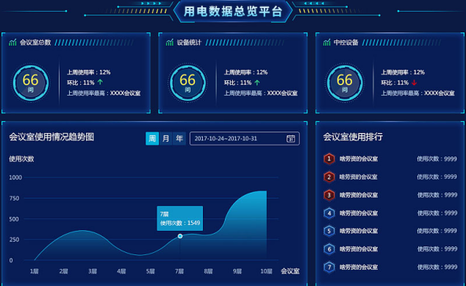
Task: Select the rank 1 red hexagon badge
Action: pyautogui.click(x=329, y=159)
